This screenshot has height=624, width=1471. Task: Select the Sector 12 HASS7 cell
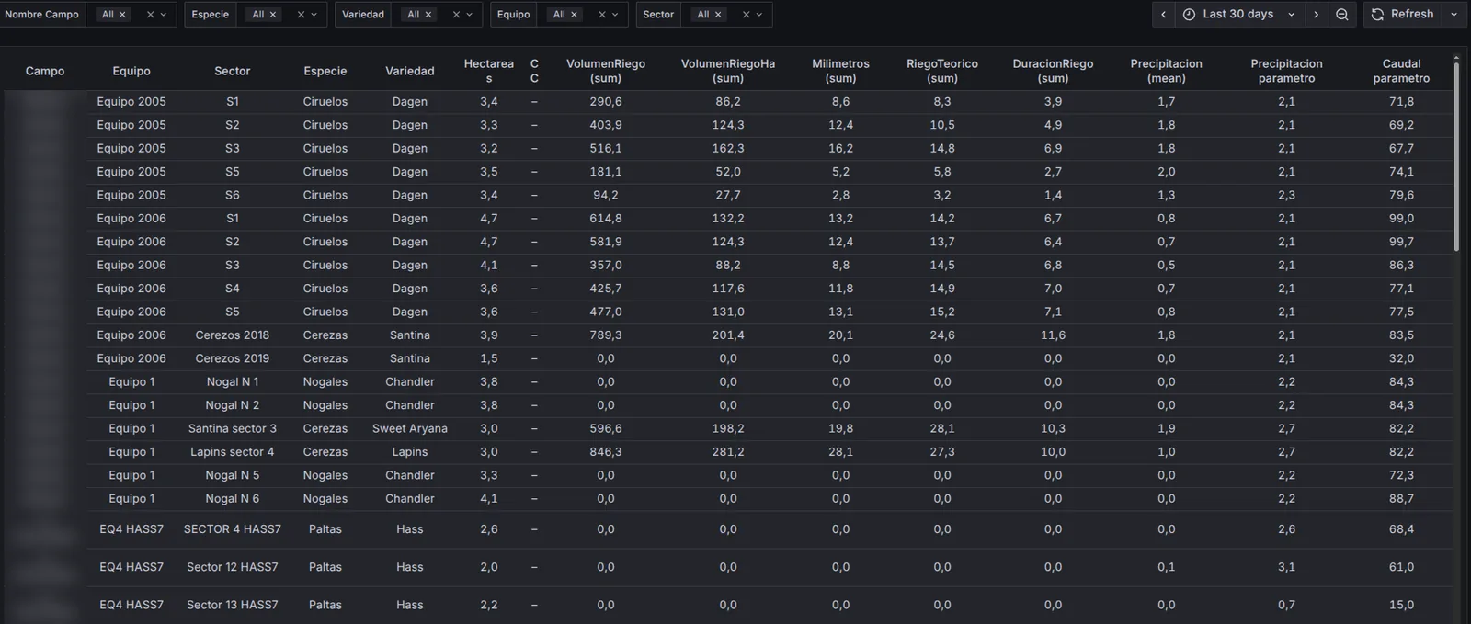[x=233, y=567]
